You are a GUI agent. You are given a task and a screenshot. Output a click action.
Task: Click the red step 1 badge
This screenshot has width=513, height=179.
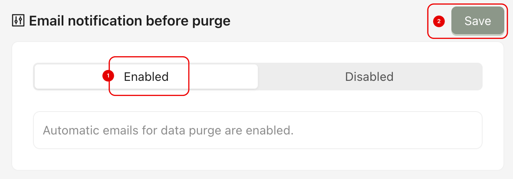108,77
